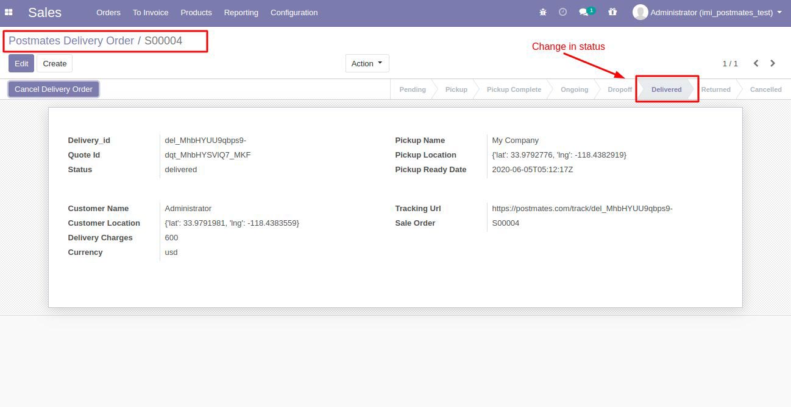
Task: Go back to Postmates Delivery Order breadcrumb
Action: pyautogui.click(x=71, y=41)
